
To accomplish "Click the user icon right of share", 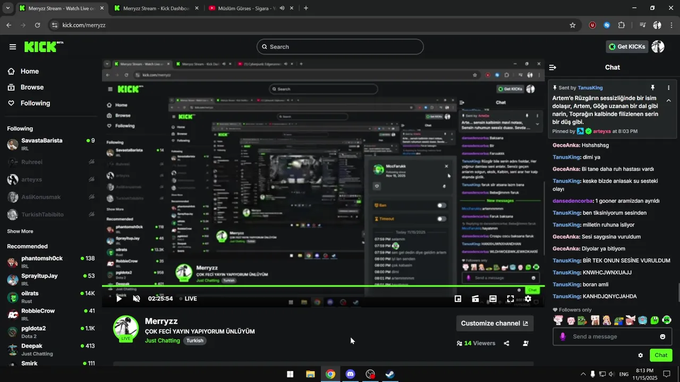I will point(526,343).
